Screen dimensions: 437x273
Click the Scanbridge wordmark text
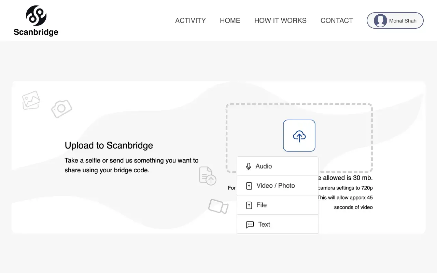tap(36, 32)
